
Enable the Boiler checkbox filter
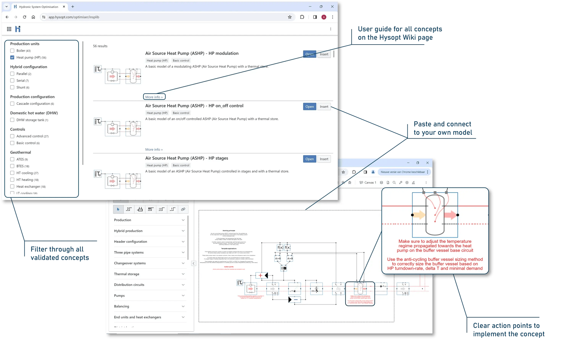[x=12, y=51]
